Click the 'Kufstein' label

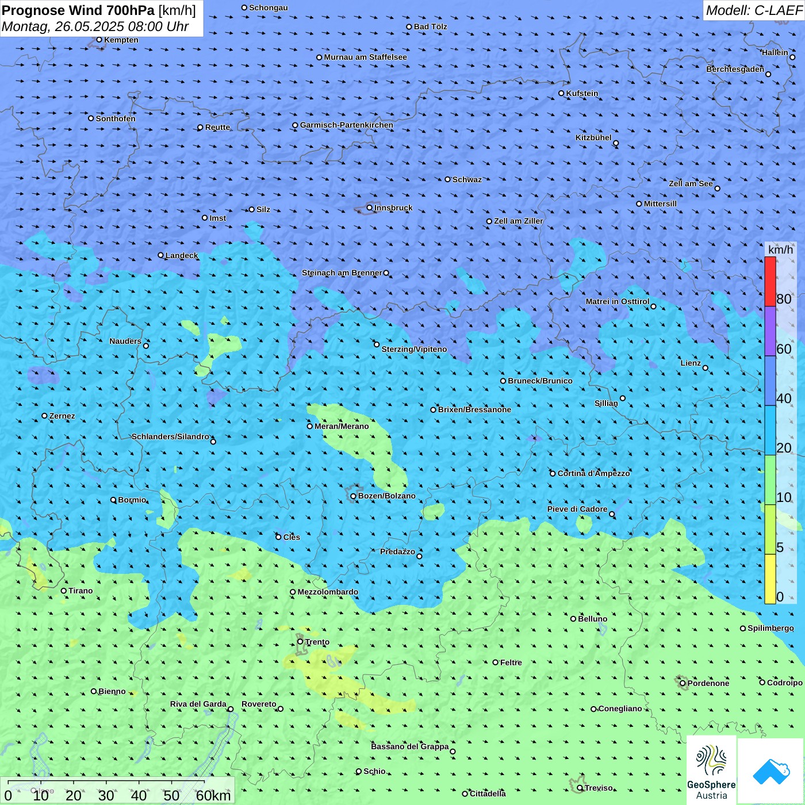[582, 93]
